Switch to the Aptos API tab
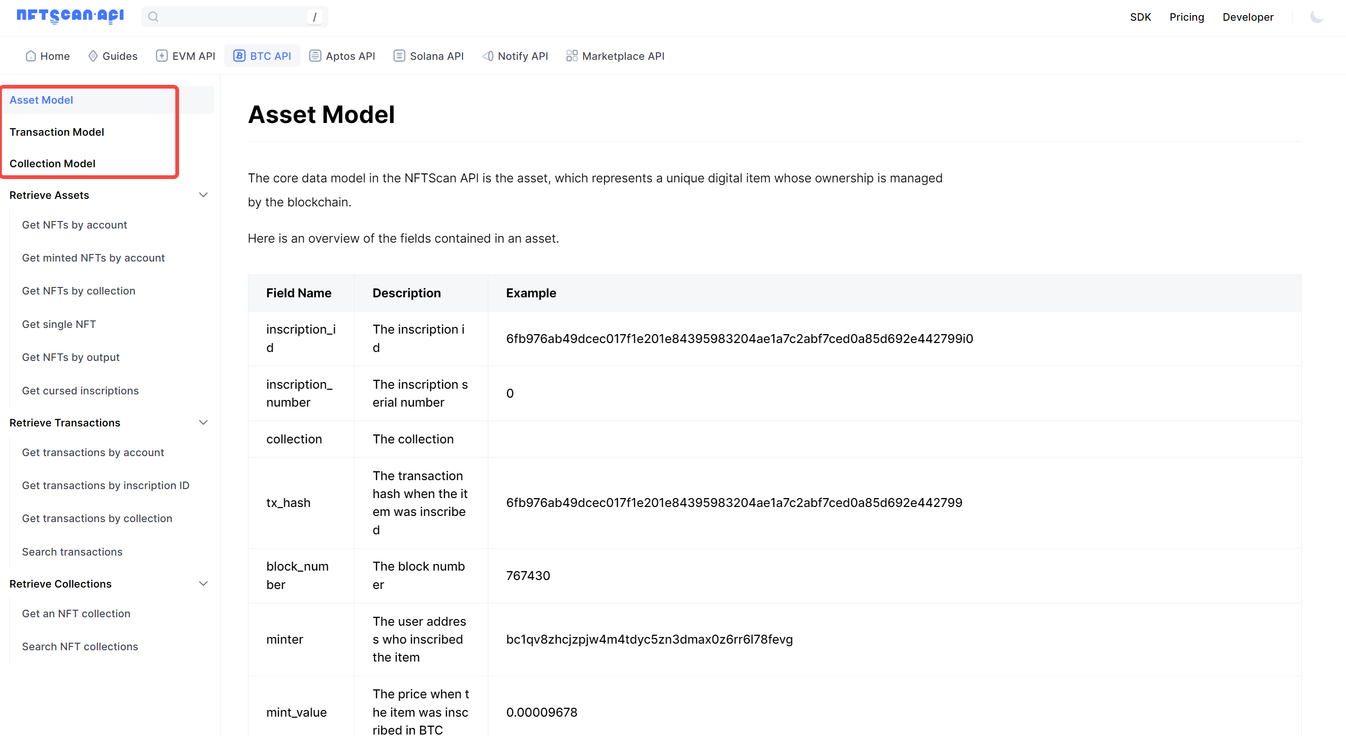This screenshot has height=736, width=1346. coord(342,56)
